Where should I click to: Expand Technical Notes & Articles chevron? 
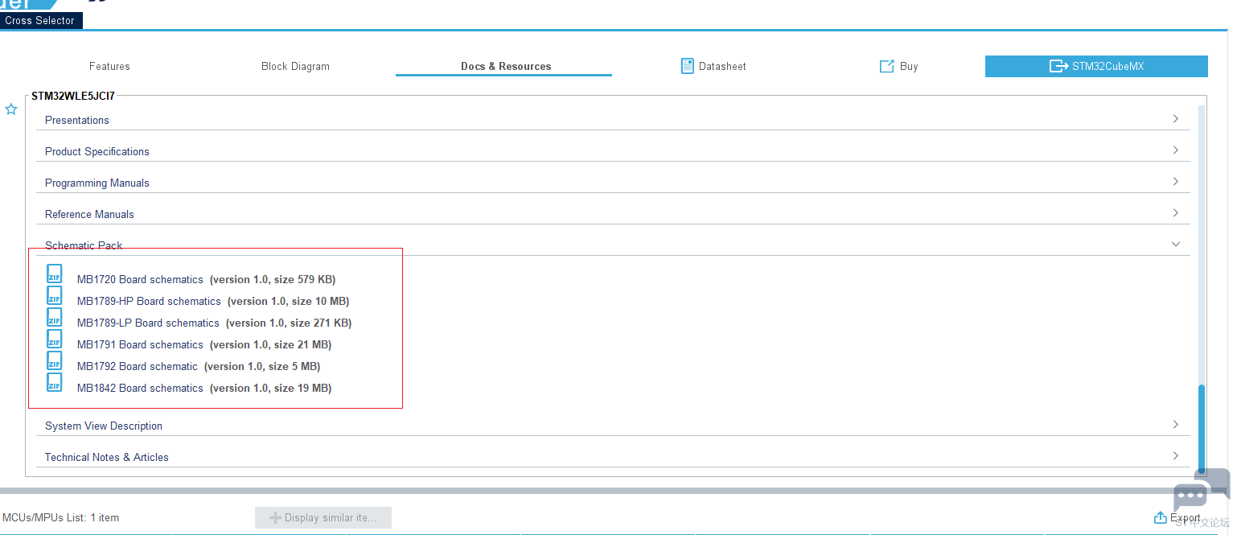point(1175,456)
